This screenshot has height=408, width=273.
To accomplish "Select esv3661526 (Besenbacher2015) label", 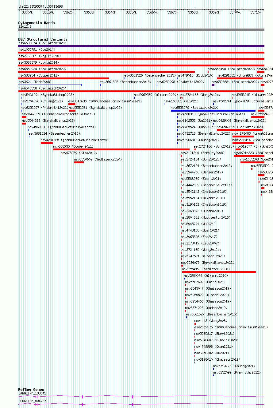I will (150, 75).
